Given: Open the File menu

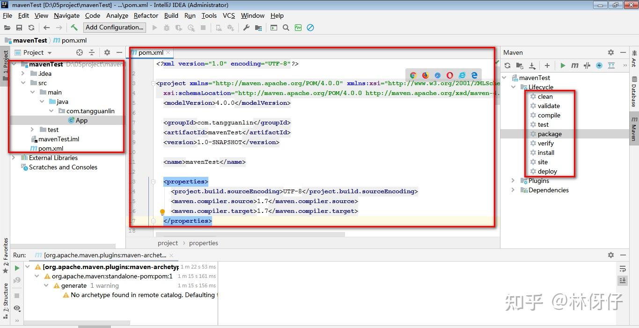Looking at the screenshot, I should tap(7, 15).
